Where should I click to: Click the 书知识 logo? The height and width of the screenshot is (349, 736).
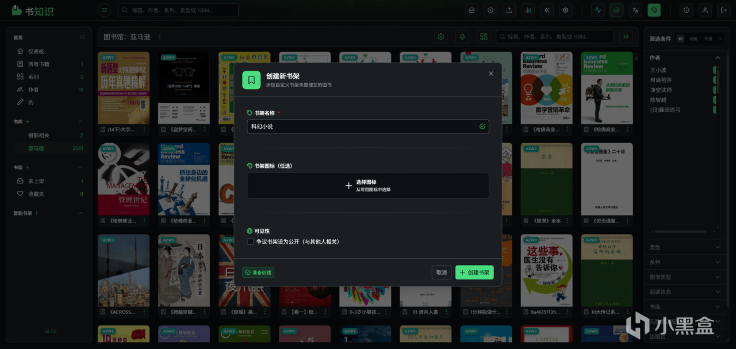click(32, 10)
